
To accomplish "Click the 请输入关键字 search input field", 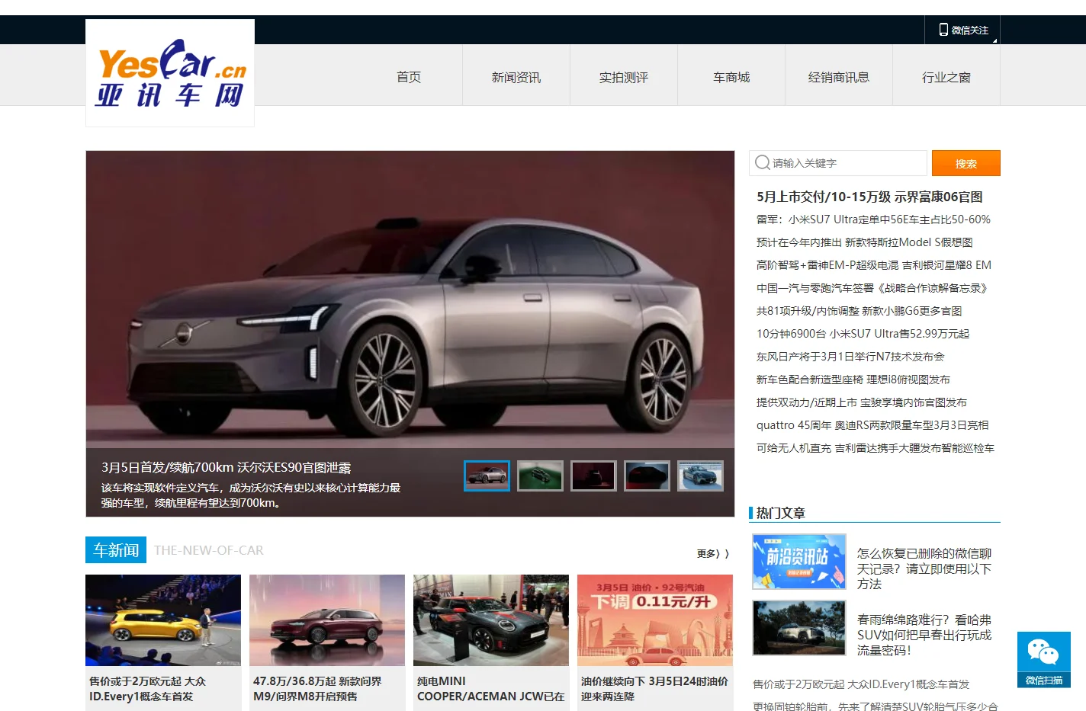I will pos(838,163).
